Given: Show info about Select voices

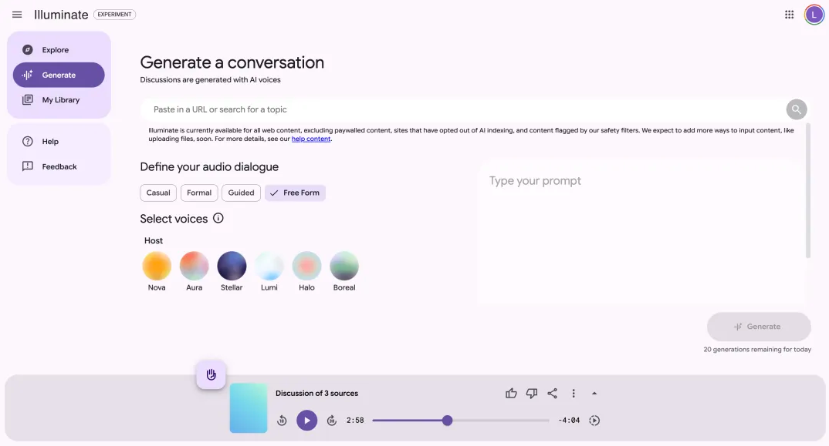Looking at the screenshot, I should (x=218, y=218).
